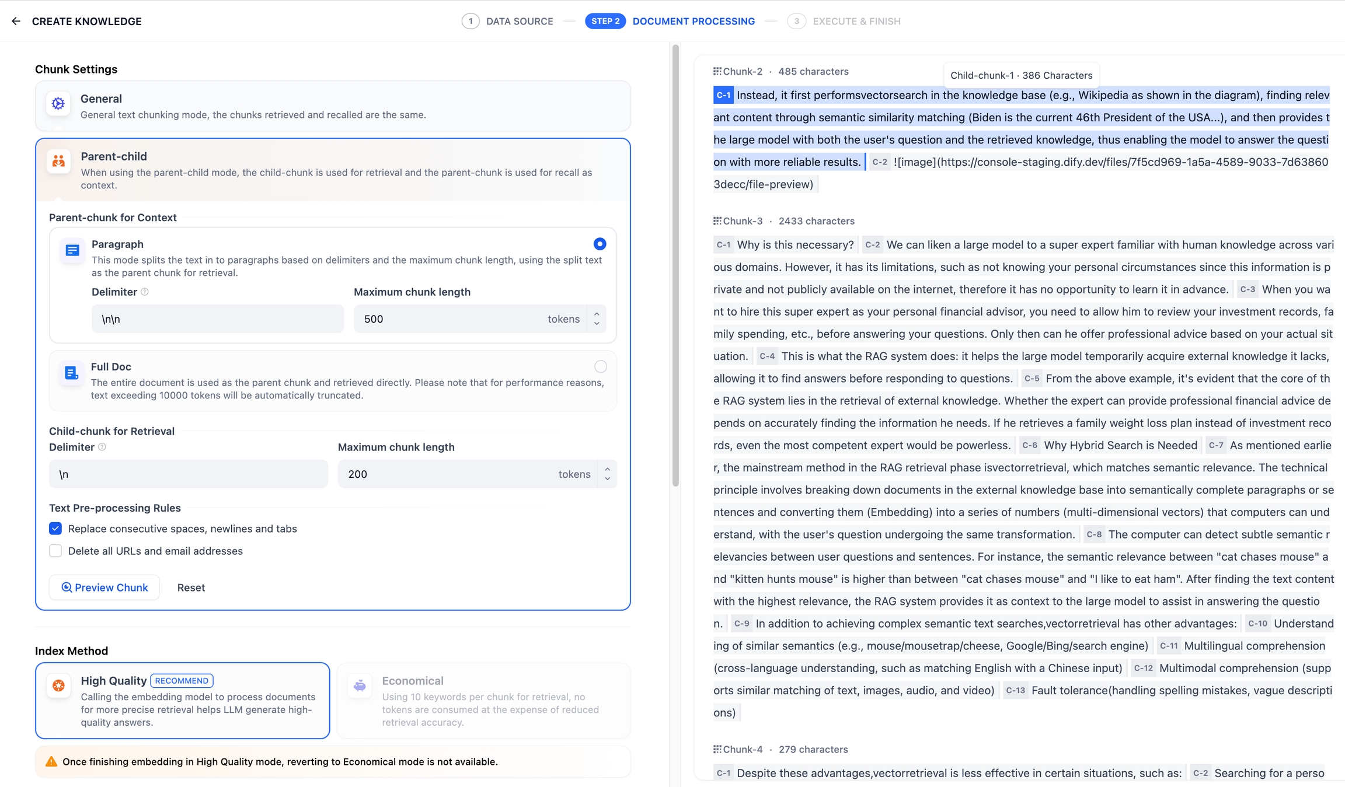
Task: Uncheck Replace consecutive spaces, newlines and tabs
Action: 55,529
